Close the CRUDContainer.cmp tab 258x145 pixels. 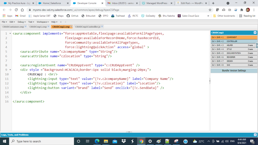pos(25,26)
